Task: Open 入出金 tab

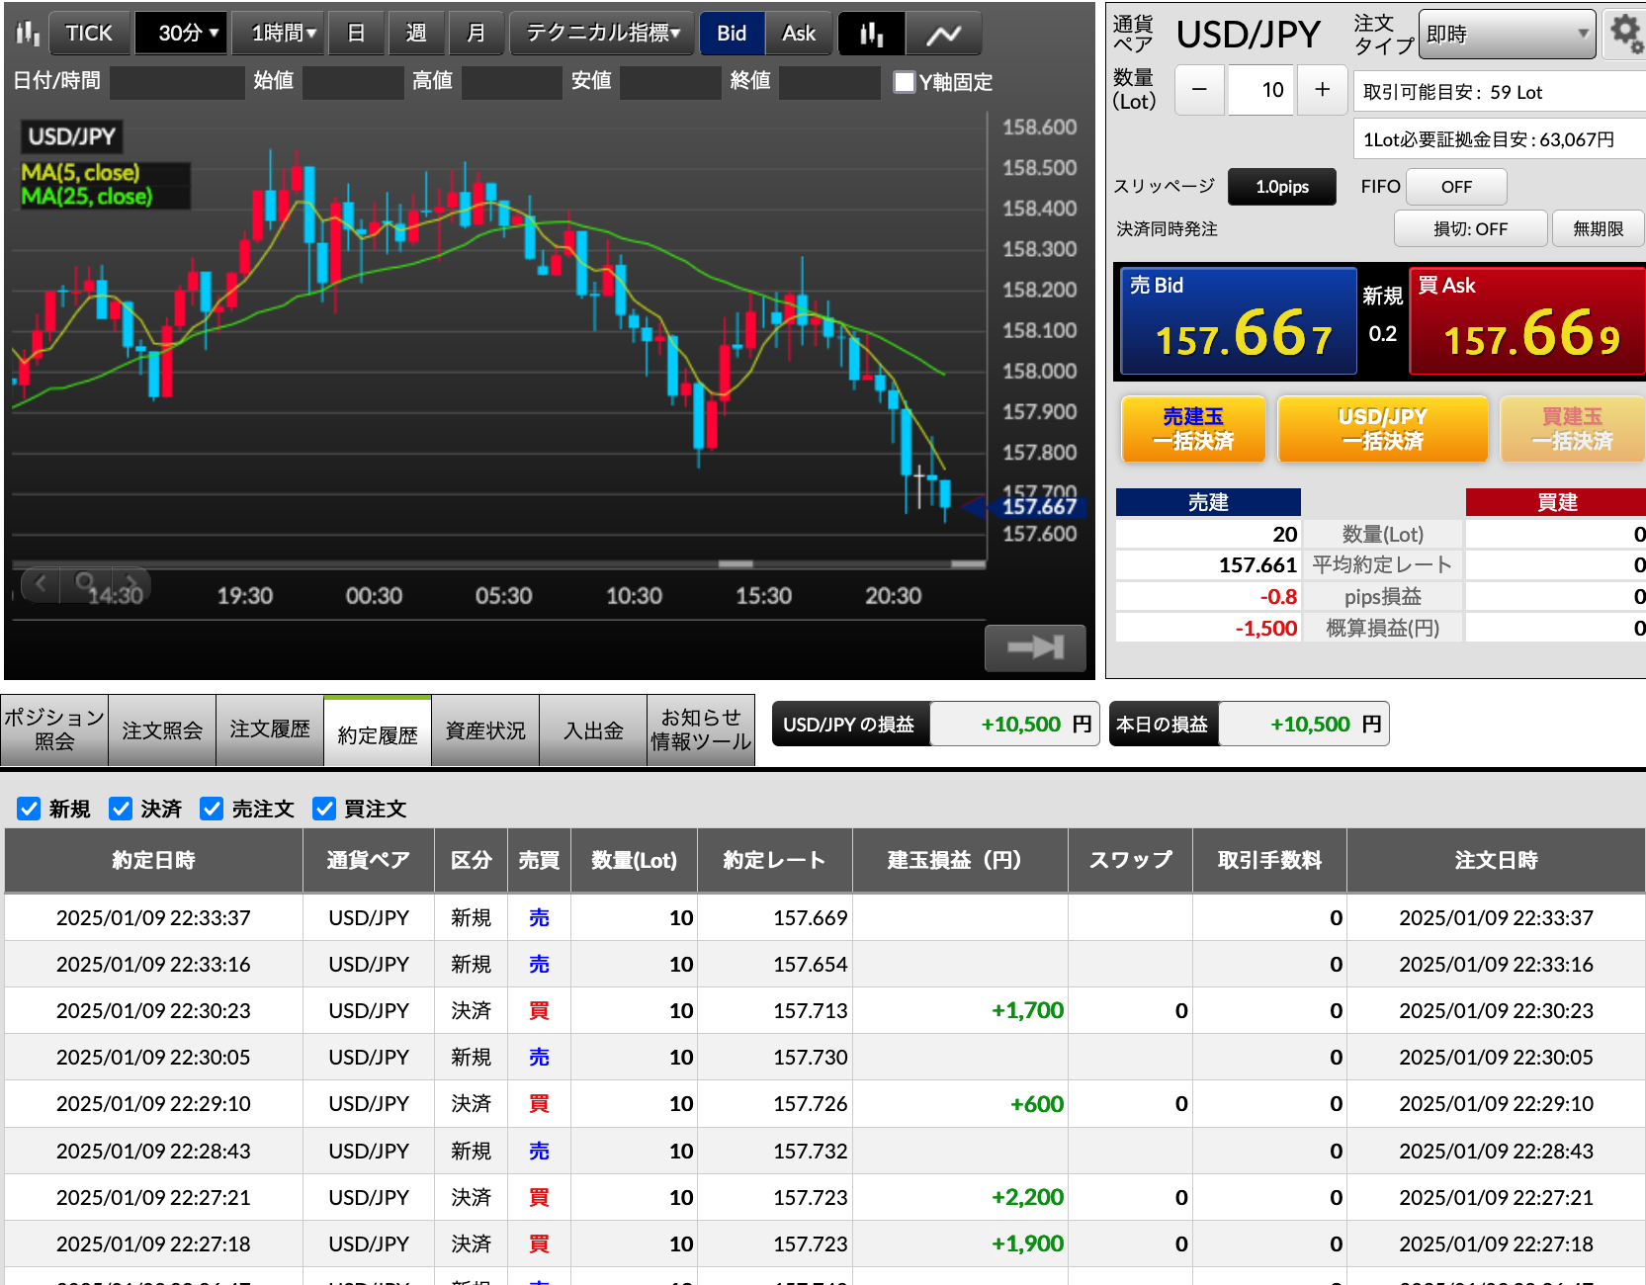Action: (x=593, y=730)
